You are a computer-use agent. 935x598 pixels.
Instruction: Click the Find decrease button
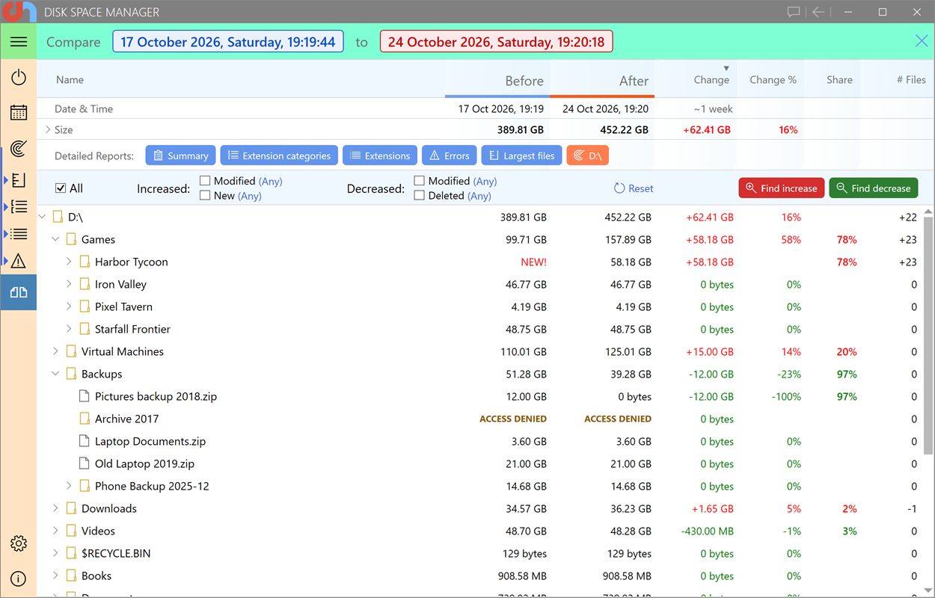(873, 188)
